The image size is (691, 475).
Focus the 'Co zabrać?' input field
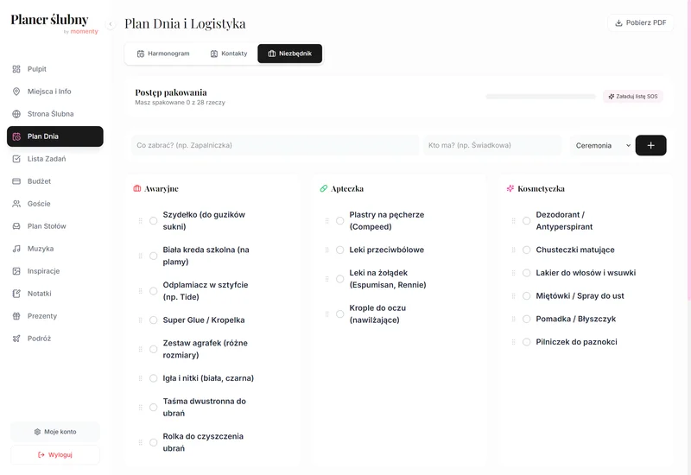(275, 145)
